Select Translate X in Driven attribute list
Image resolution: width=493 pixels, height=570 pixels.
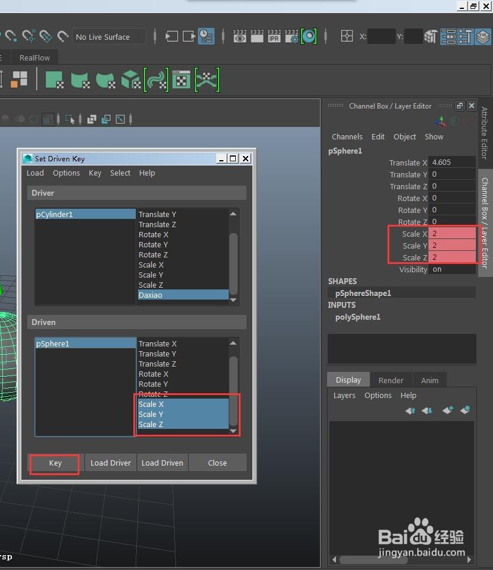tap(183, 343)
